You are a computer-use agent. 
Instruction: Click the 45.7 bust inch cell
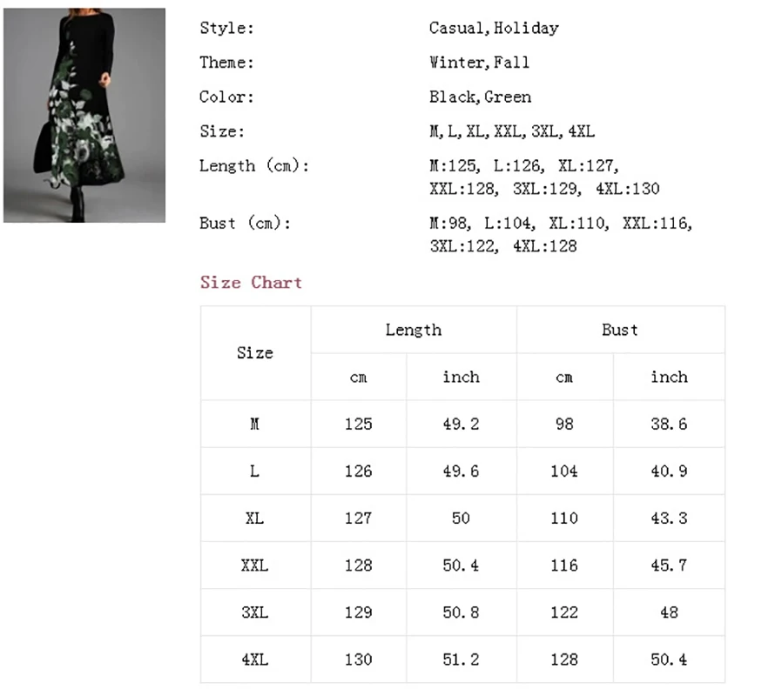[669, 565]
